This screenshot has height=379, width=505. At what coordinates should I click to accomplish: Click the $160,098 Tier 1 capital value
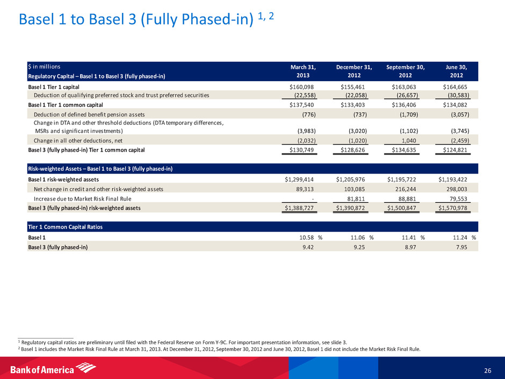point(302,86)
